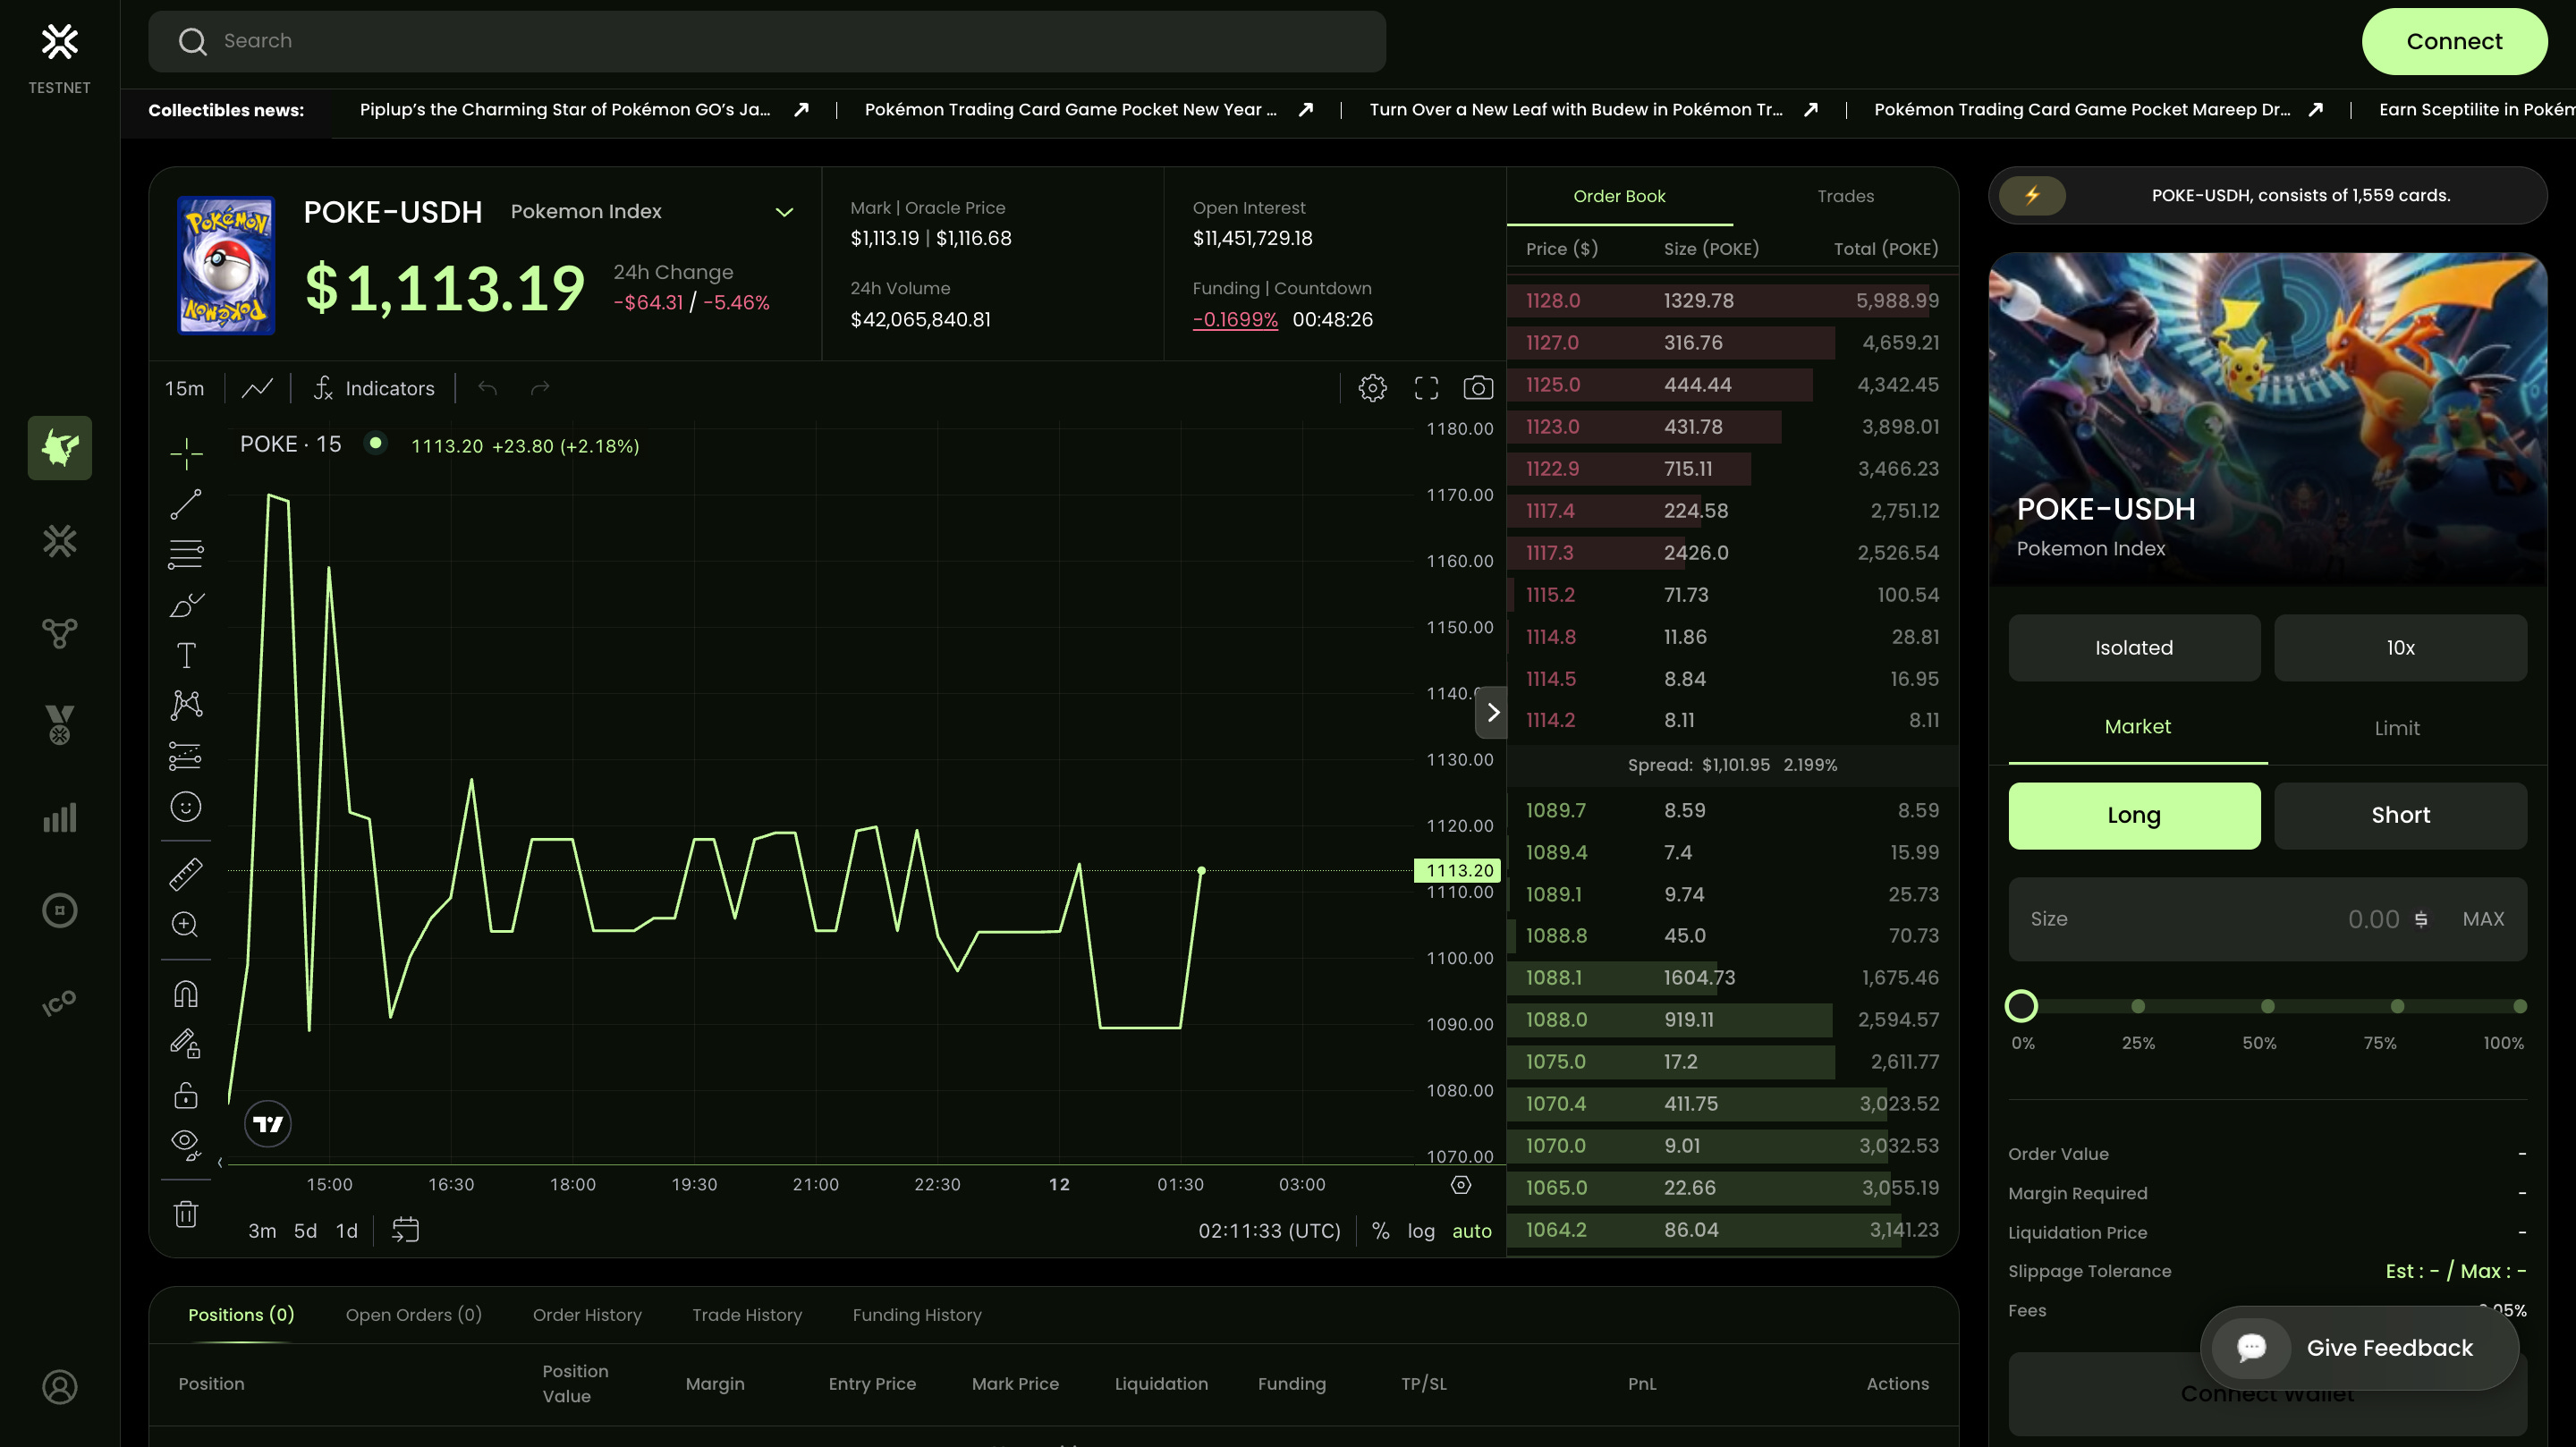
Task: Click the Connect button
Action: pos(2454,41)
